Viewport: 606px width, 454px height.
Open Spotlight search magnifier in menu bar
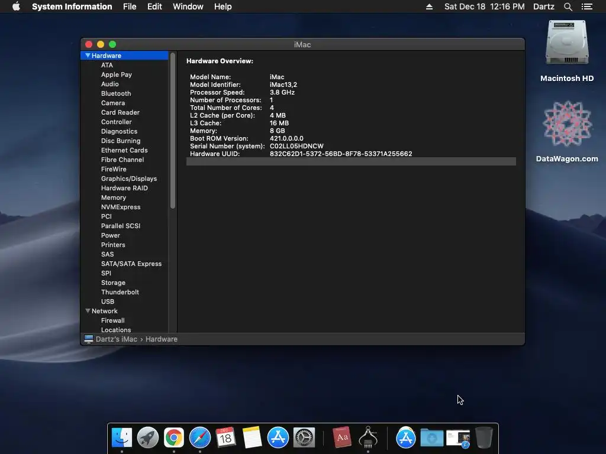tap(568, 7)
